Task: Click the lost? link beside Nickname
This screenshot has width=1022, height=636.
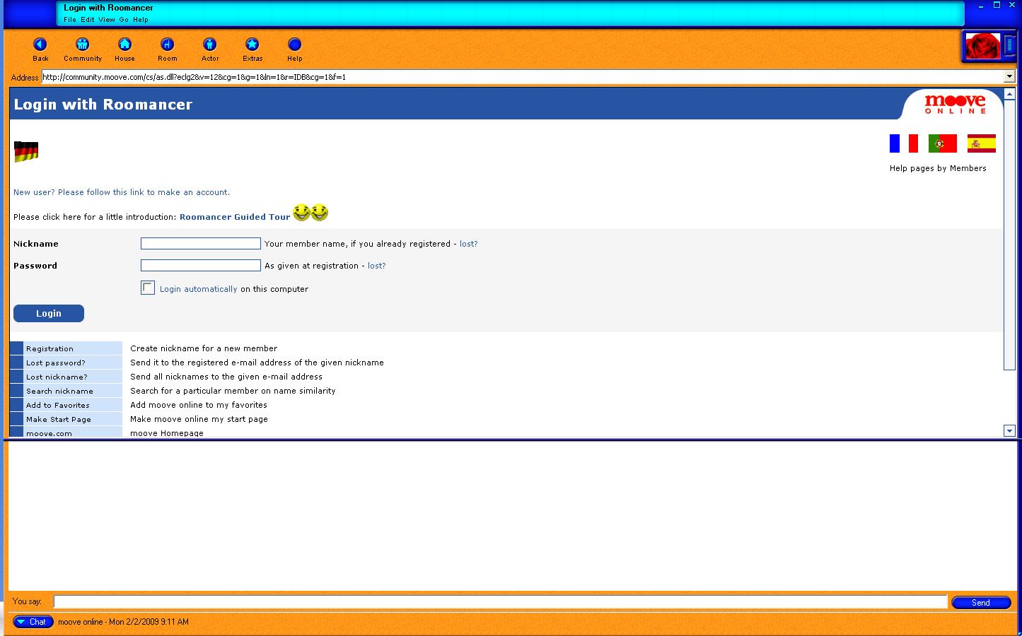Action: tap(469, 244)
